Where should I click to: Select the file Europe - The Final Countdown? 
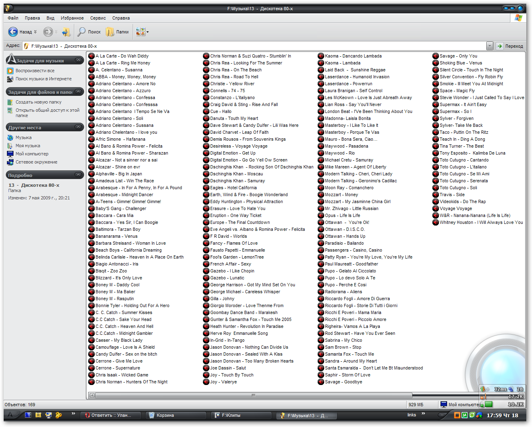(240, 222)
